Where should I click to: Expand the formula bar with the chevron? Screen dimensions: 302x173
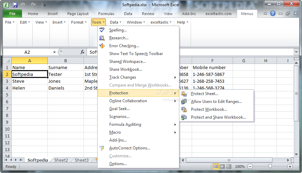[x=296, y=52]
